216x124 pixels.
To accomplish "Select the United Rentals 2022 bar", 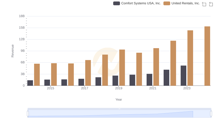I will point(173,63).
